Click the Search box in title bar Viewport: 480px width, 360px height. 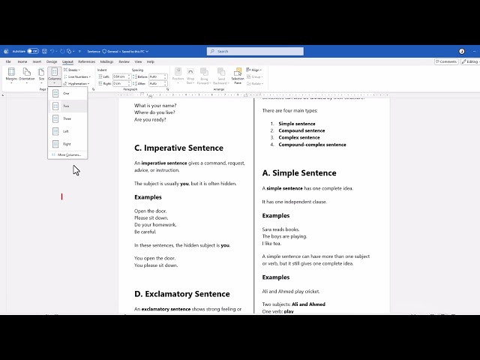coord(255,51)
